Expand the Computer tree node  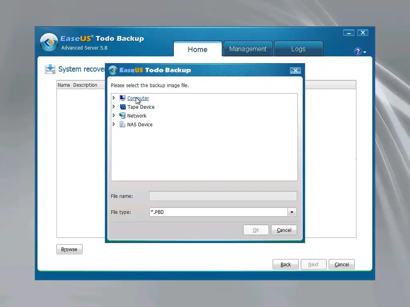114,98
